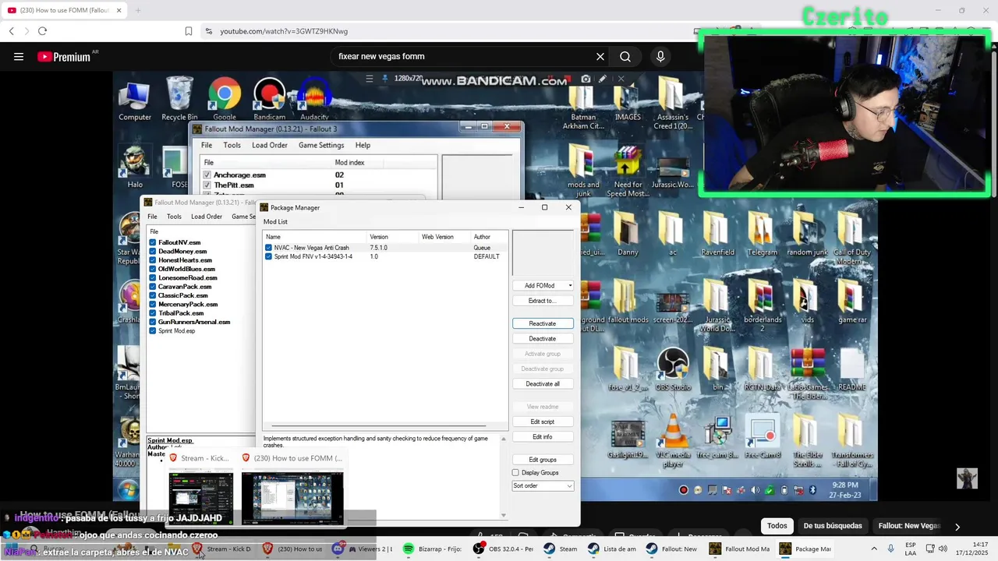Open the Steam taskbar item
The height and width of the screenshot is (561, 998).
[x=561, y=549]
